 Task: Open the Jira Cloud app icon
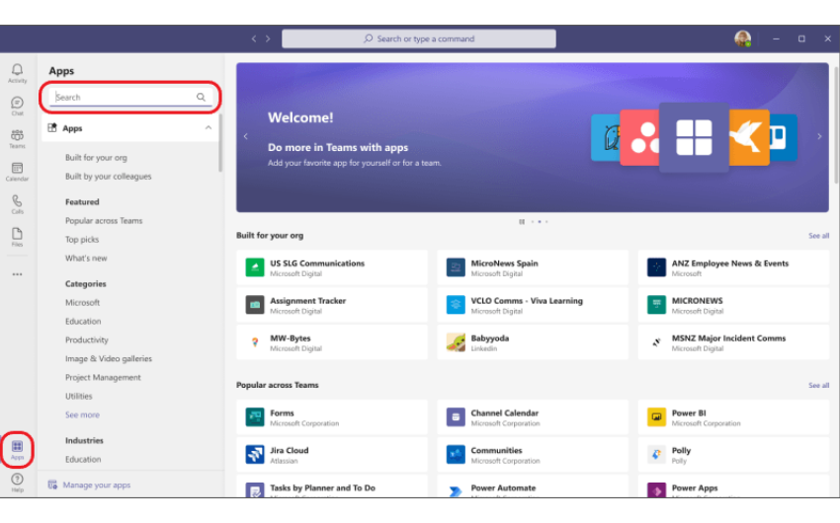pos(255,454)
